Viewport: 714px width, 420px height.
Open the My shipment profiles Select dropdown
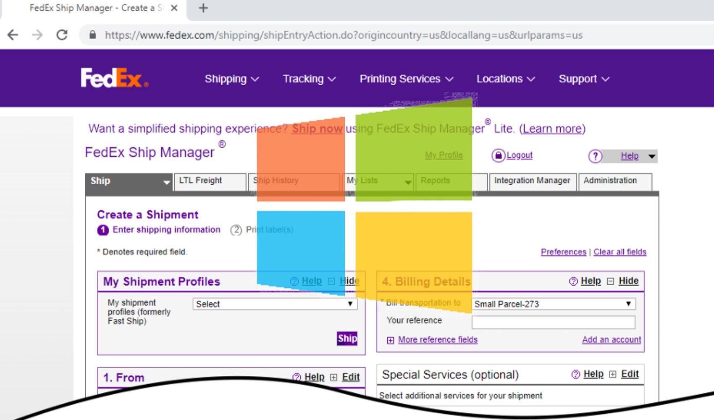coord(275,304)
